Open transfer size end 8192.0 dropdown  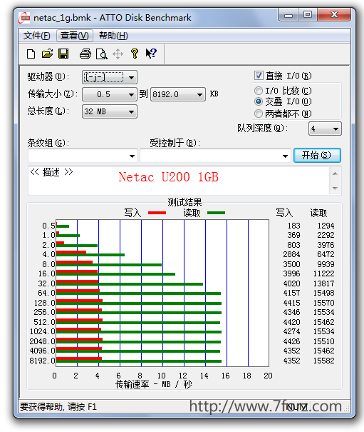(x=178, y=94)
